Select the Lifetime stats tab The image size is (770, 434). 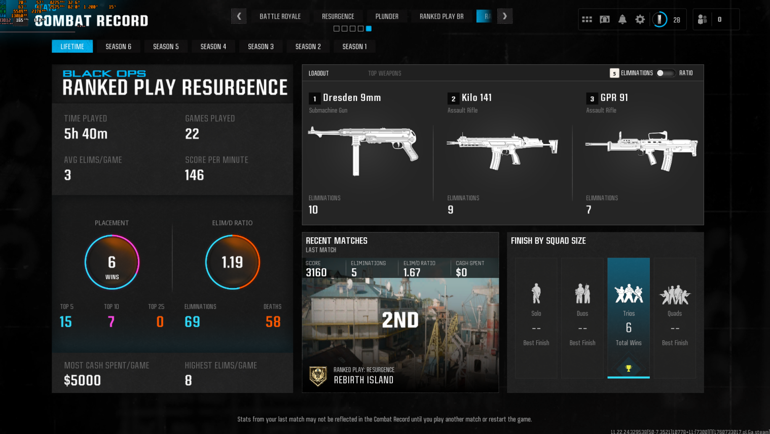tap(72, 47)
